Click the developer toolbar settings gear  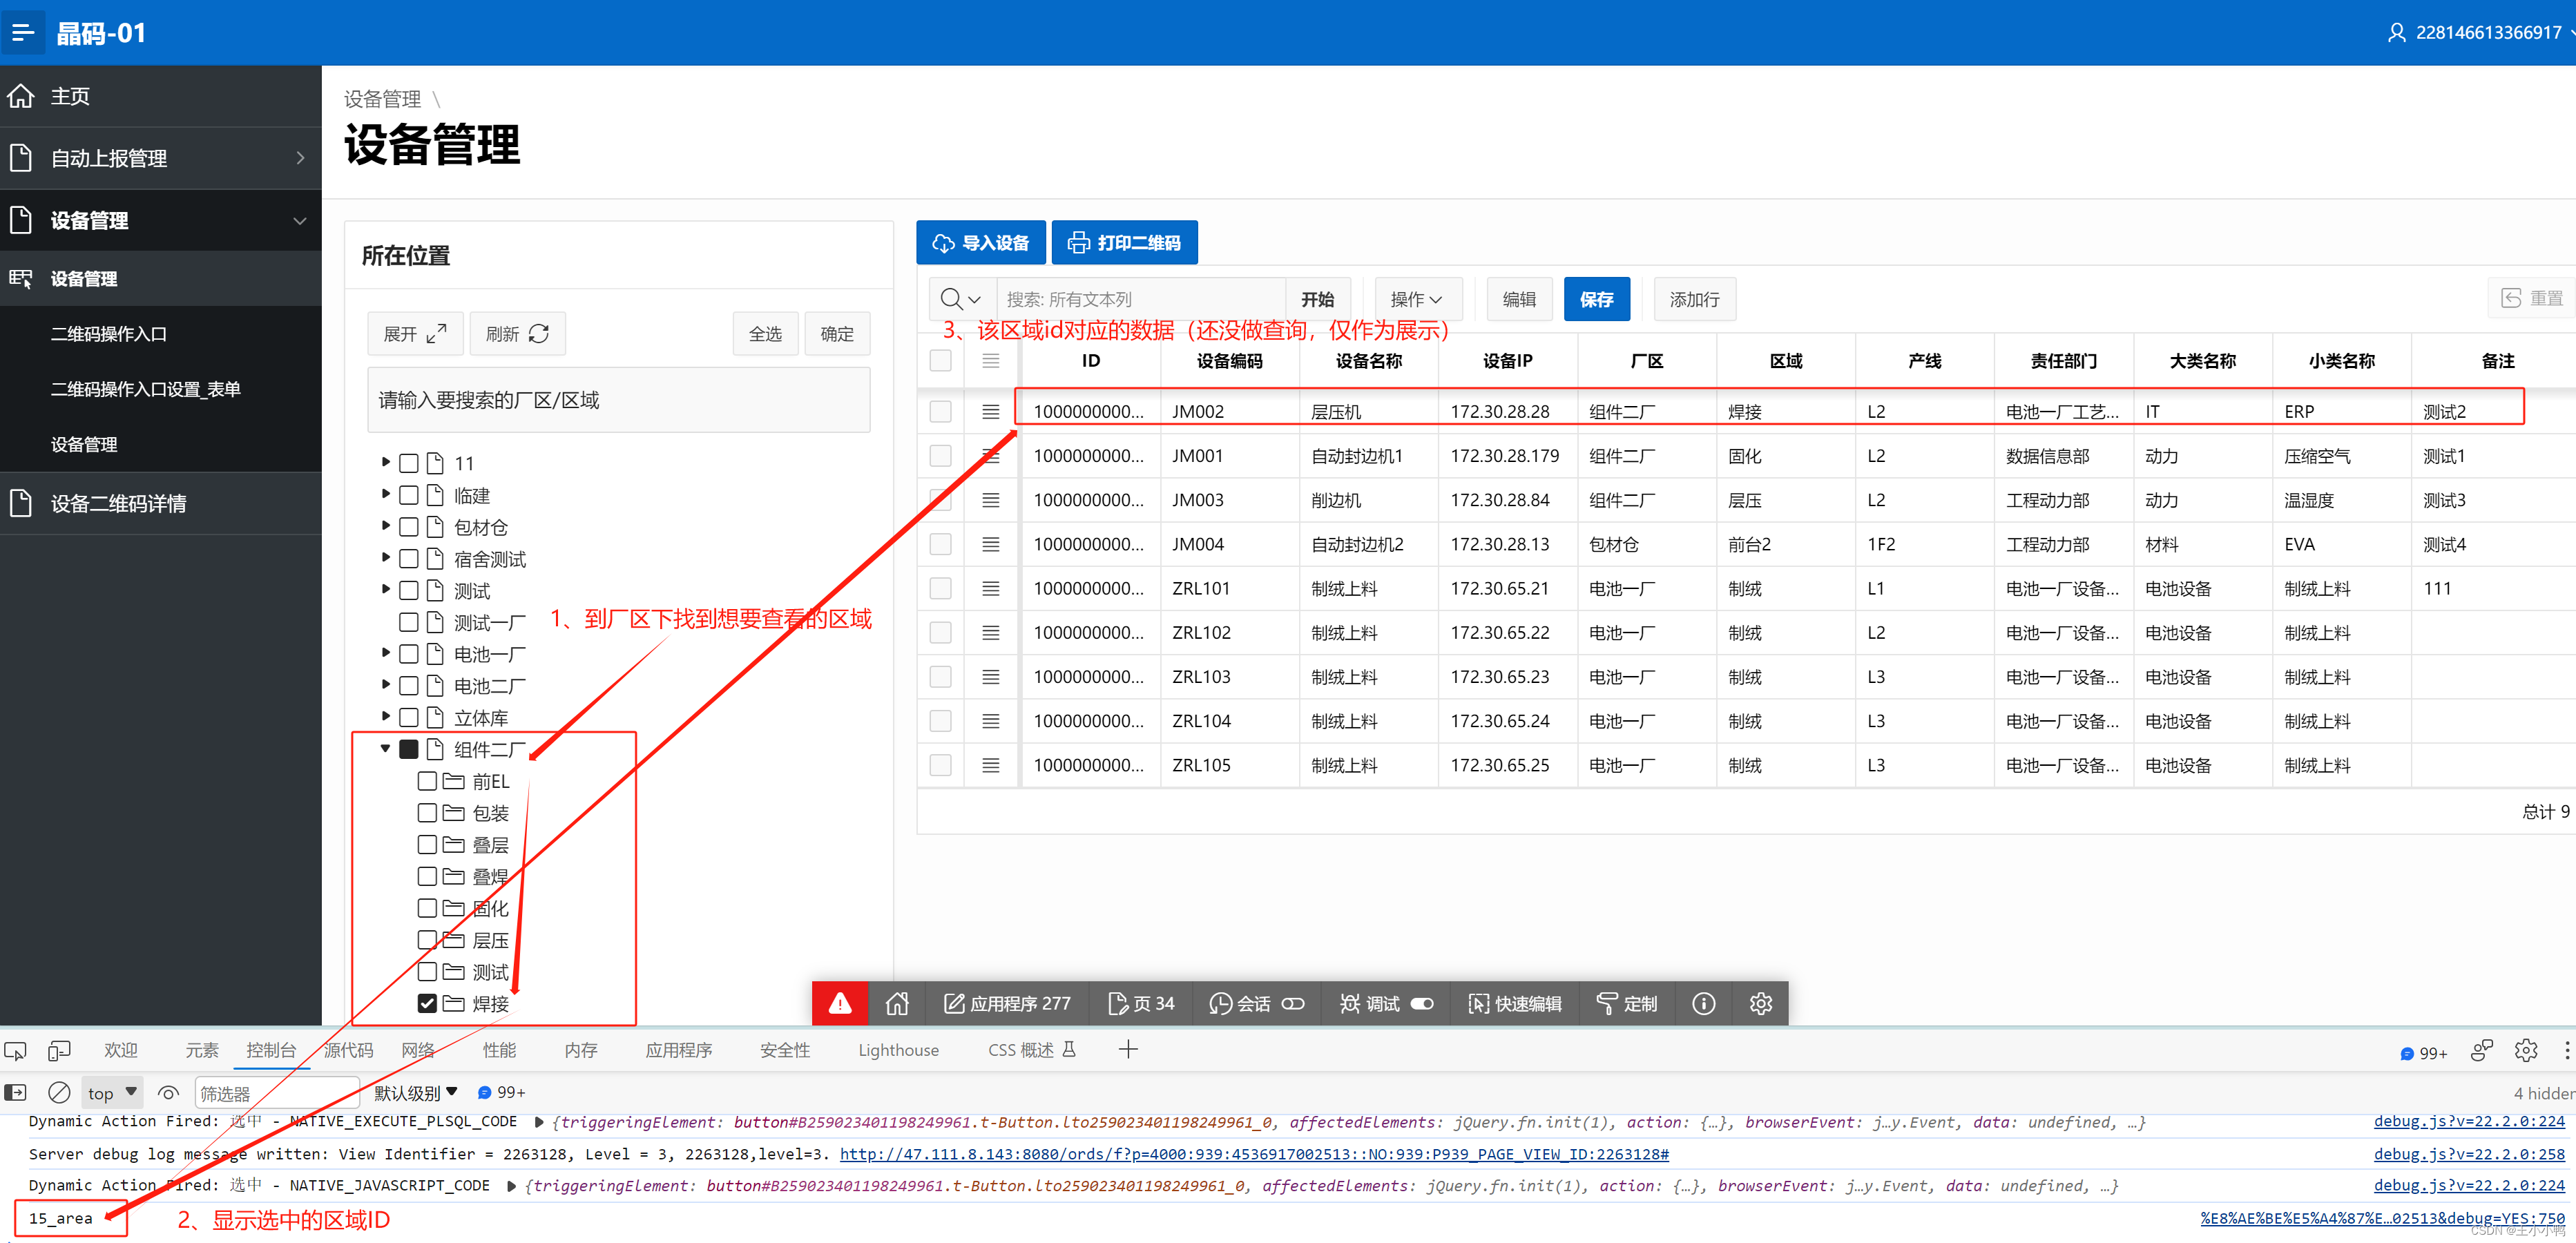[x=1761, y=1003]
